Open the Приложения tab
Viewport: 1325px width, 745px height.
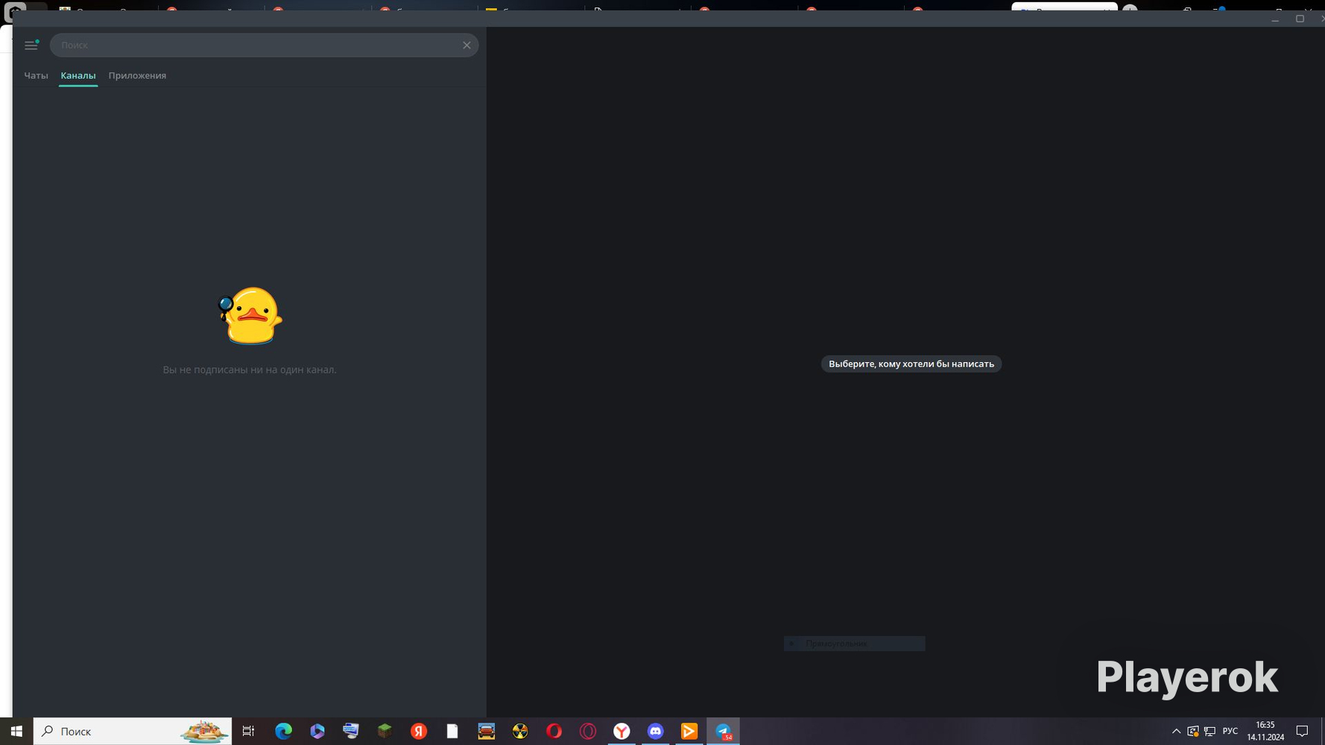[x=137, y=75]
